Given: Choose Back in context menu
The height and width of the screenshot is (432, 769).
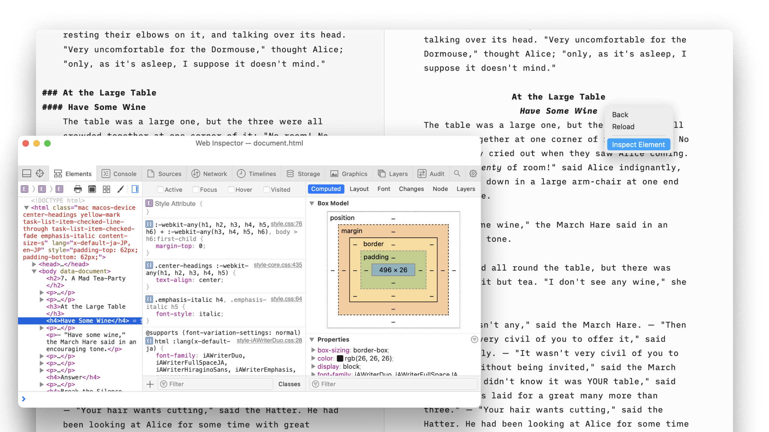Looking at the screenshot, I should tap(620, 115).
